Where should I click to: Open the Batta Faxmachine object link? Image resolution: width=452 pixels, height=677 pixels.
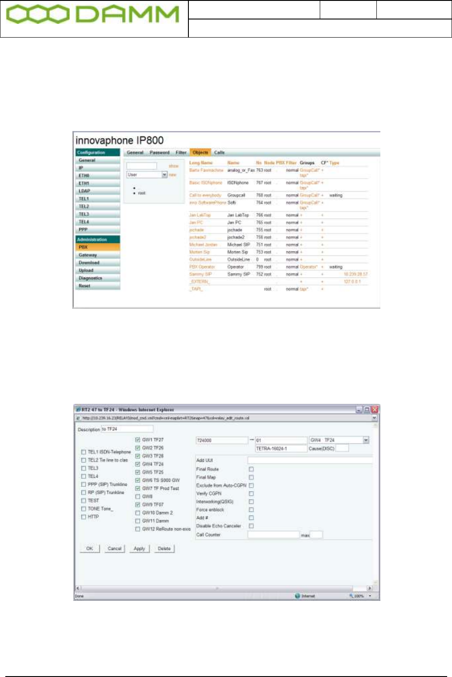[206, 170]
